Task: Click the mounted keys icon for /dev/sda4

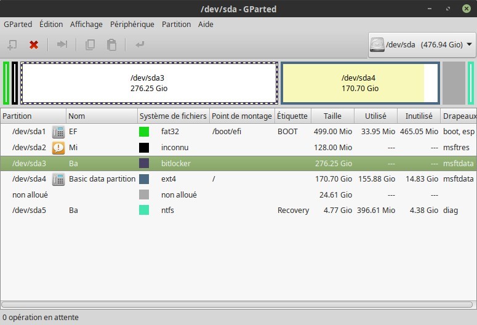Action: 58,179
